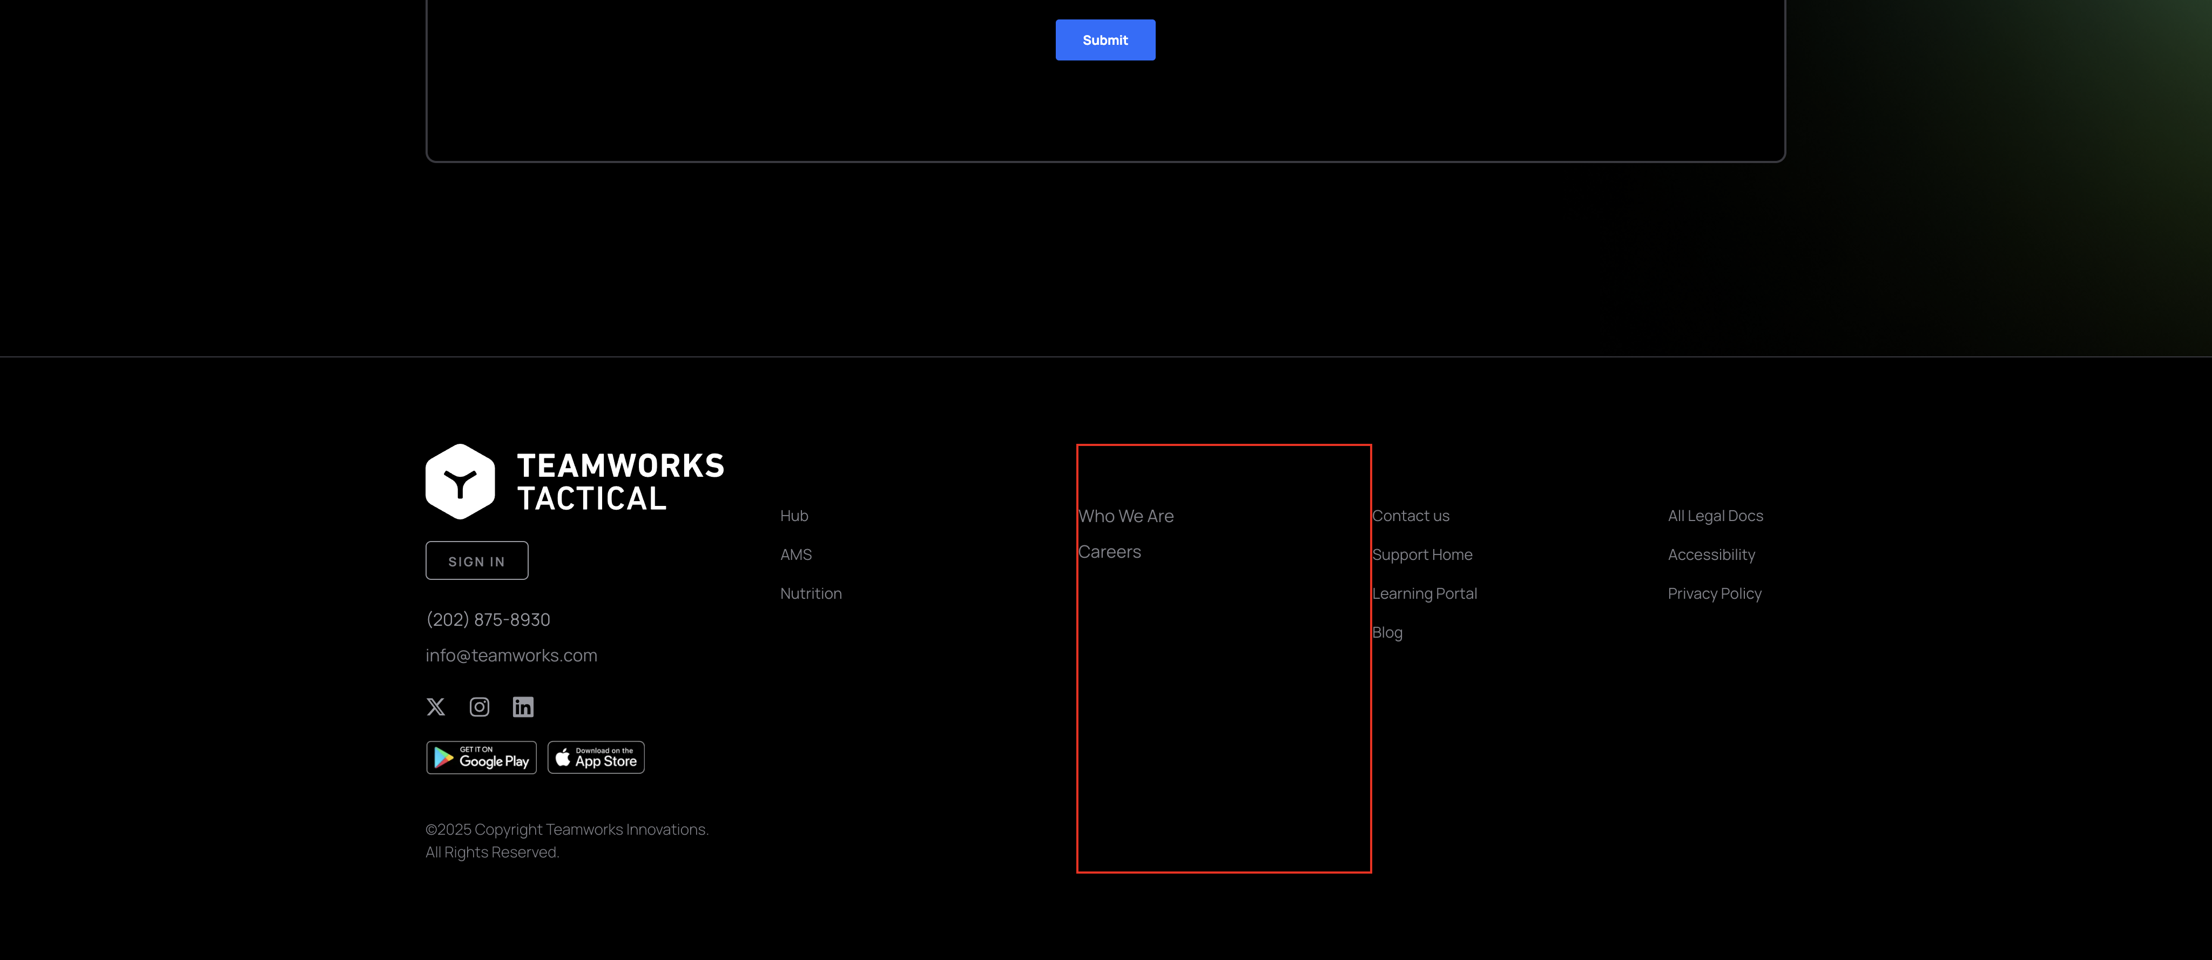2212x960 pixels.
Task: Open the All Legal Docs link
Action: coord(1715,516)
